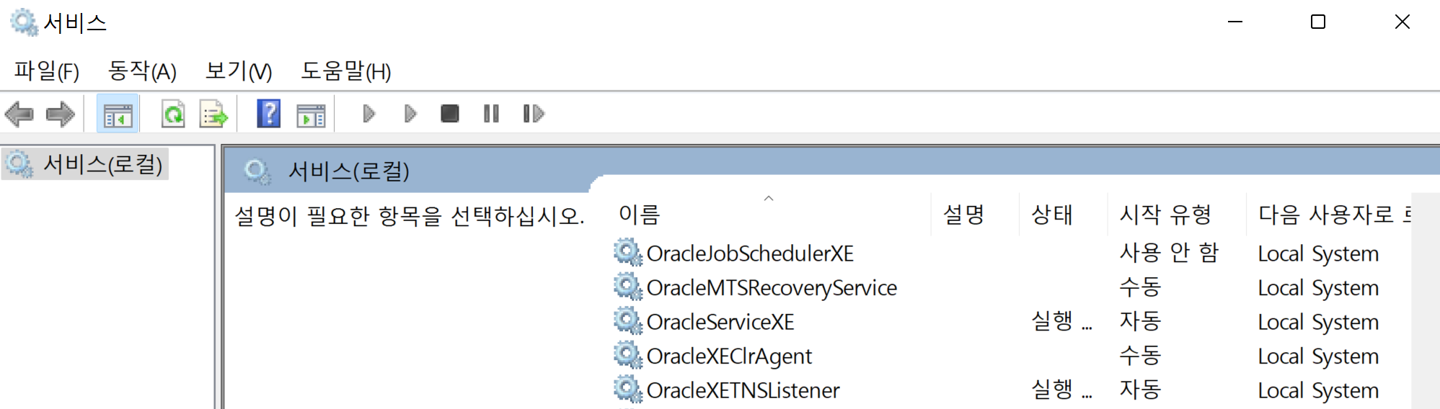This screenshot has height=409, width=1440.
Task: Sort by the 상태 column header
Action: [x=1063, y=215]
